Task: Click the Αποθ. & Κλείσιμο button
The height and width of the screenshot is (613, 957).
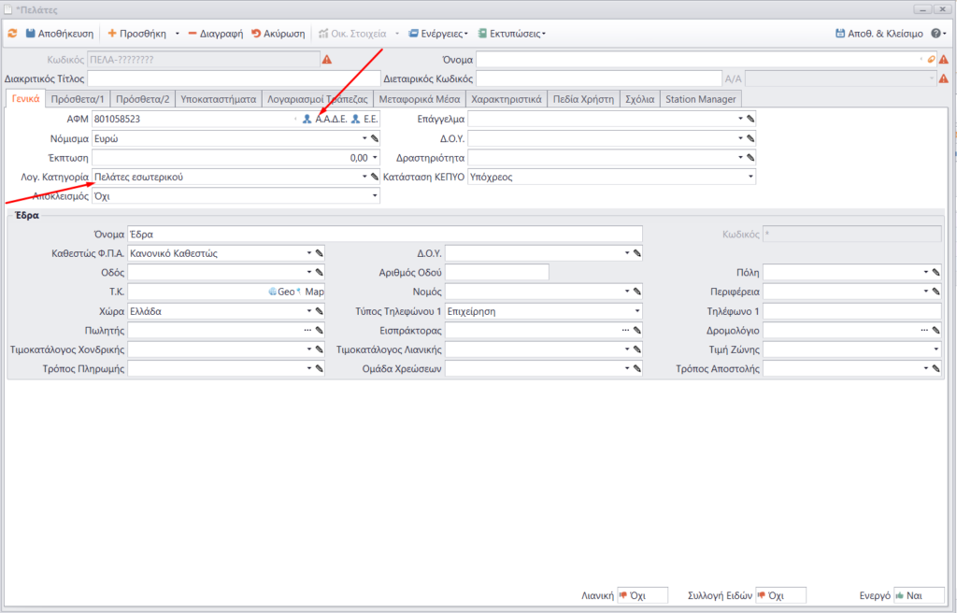Action: point(878,34)
